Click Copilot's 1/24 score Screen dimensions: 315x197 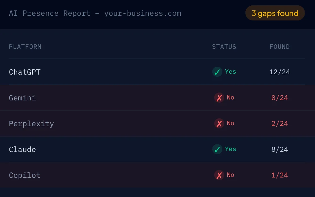280,175
